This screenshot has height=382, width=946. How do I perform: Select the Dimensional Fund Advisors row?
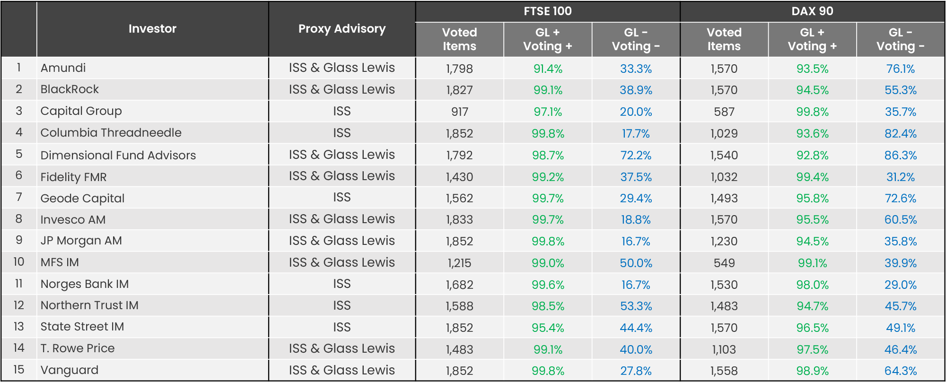[118, 155]
